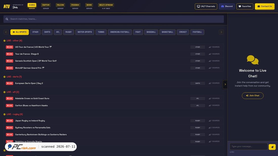The image size is (278, 156).
Task: Collapse the live chat panel chevron
Action: 225,84
